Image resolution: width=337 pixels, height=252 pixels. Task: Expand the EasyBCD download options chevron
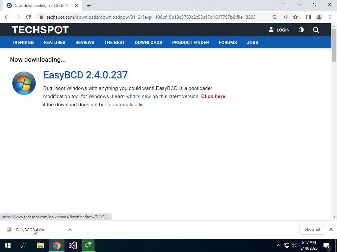(70, 230)
